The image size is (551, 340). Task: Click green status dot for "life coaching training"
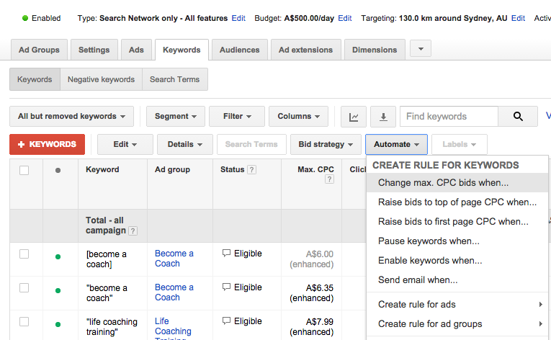point(58,324)
